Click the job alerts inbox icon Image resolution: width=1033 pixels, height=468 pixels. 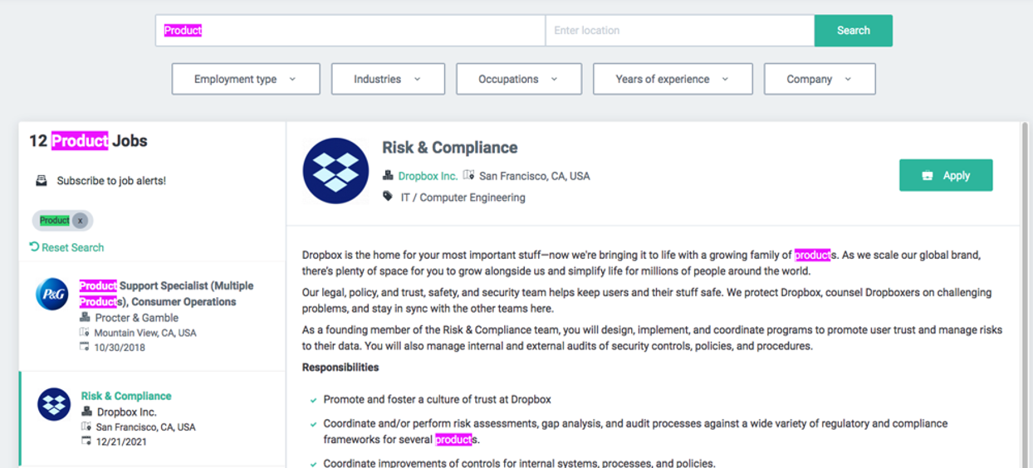[x=42, y=180]
